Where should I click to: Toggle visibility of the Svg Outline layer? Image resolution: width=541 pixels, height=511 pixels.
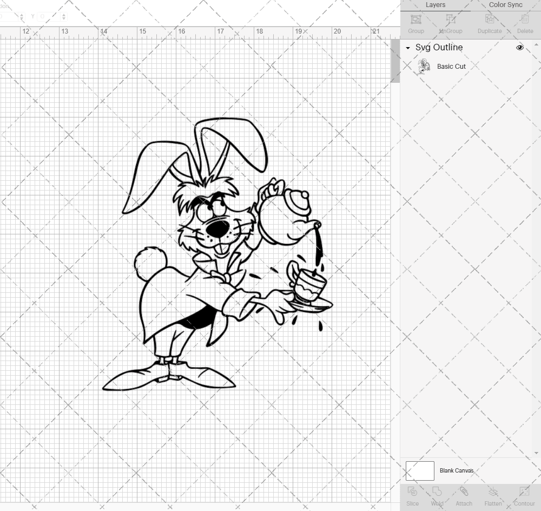point(520,48)
